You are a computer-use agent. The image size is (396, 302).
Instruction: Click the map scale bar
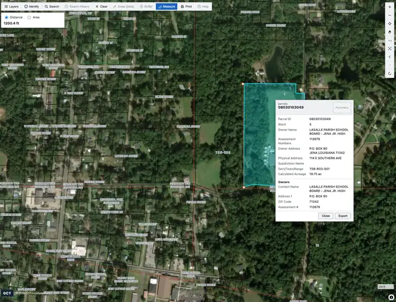click(x=385, y=287)
